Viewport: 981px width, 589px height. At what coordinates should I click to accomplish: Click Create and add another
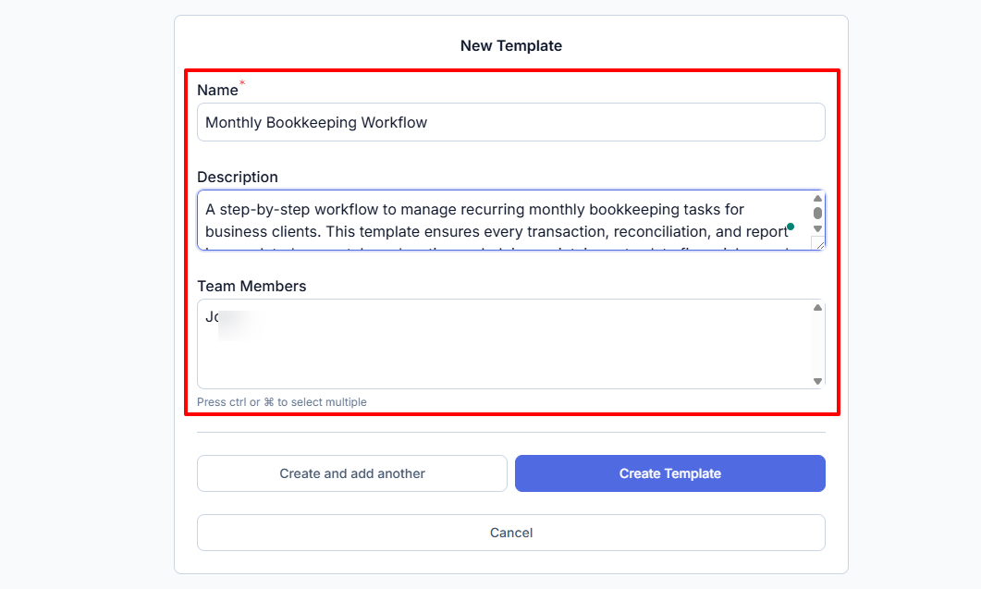(351, 472)
